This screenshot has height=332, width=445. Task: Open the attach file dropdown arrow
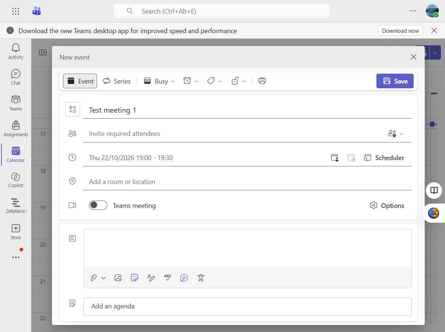click(x=104, y=278)
